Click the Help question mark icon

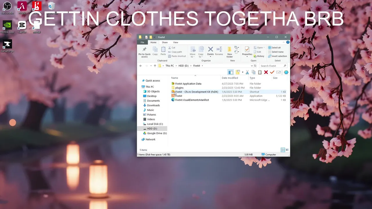click(288, 42)
